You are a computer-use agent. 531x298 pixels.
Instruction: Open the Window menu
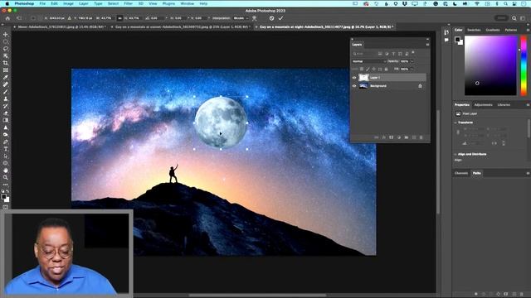(187, 3)
